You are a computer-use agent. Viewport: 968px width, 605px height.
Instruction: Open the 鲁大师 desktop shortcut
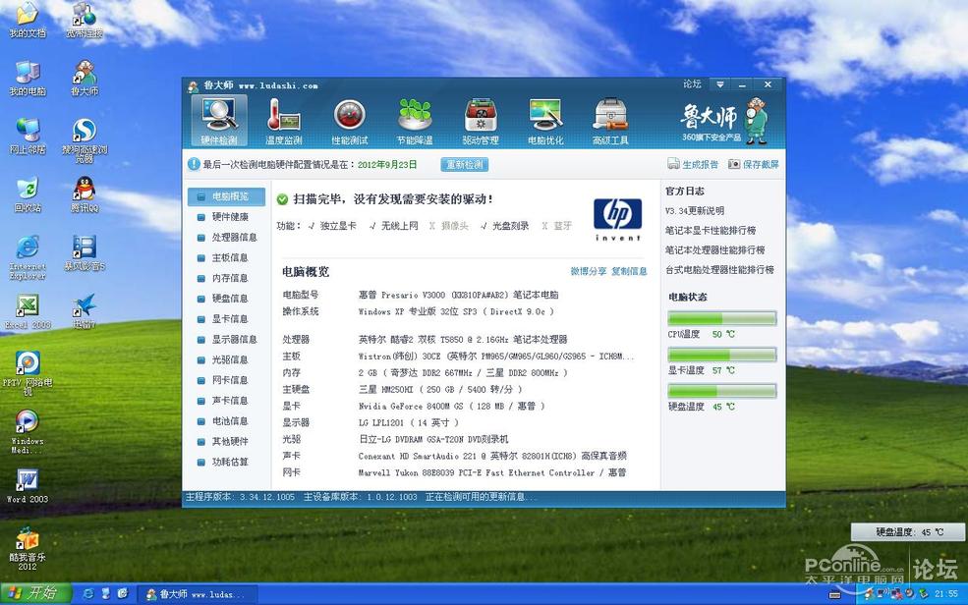click(85, 79)
